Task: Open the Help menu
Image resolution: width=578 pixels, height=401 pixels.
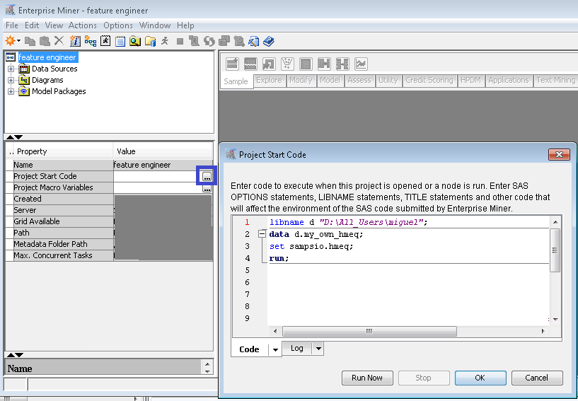Action: pyautogui.click(x=185, y=25)
